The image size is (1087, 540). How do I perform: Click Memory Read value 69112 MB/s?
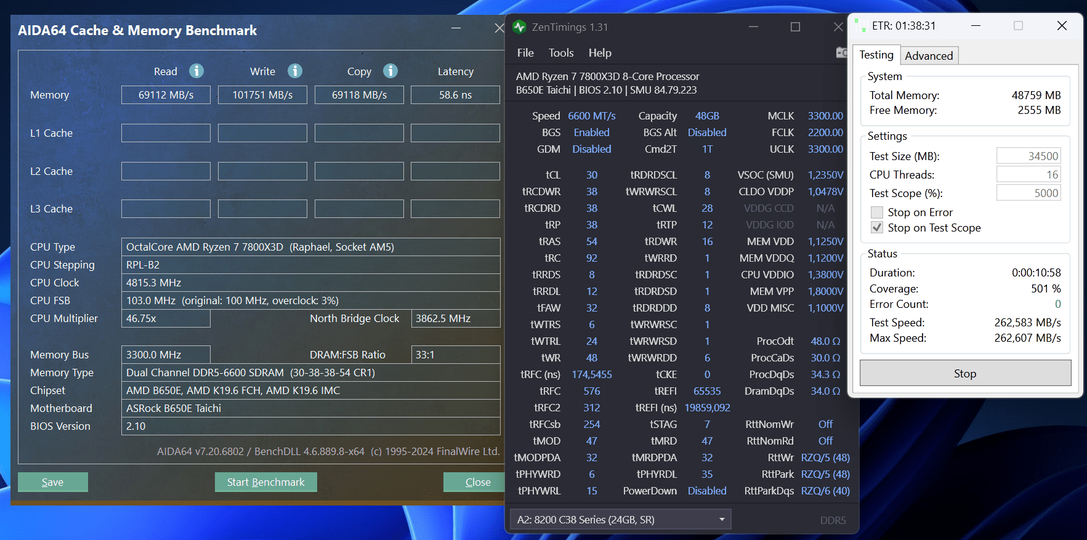point(166,95)
